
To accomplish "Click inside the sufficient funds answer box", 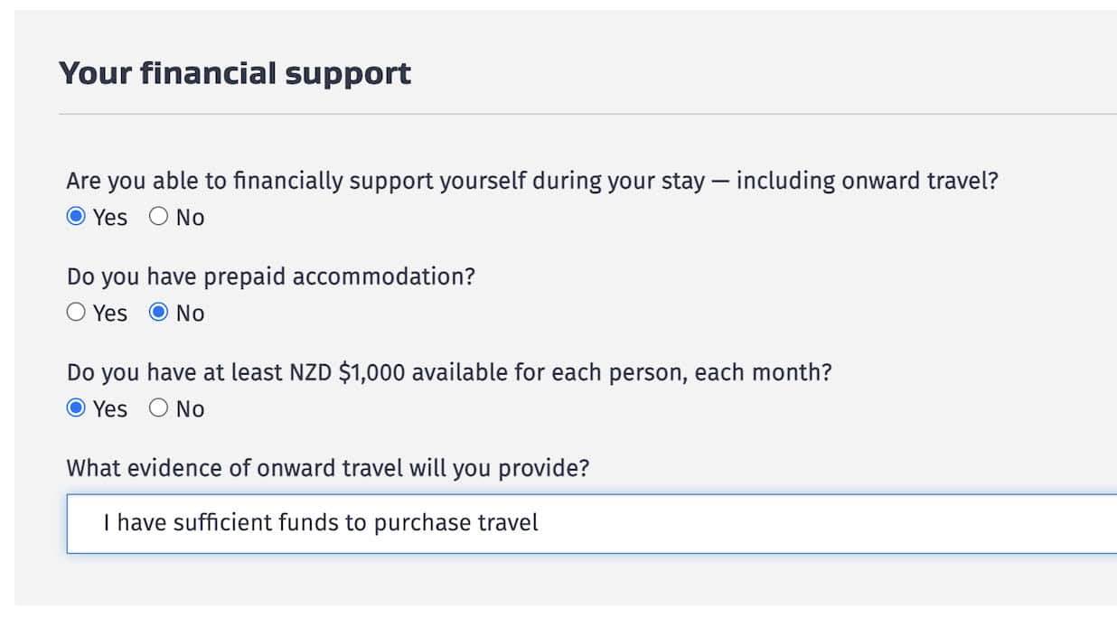I will (316, 523).
